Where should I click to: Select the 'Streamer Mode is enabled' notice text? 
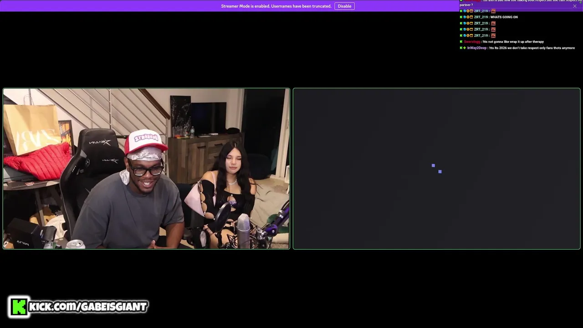pos(276,6)
